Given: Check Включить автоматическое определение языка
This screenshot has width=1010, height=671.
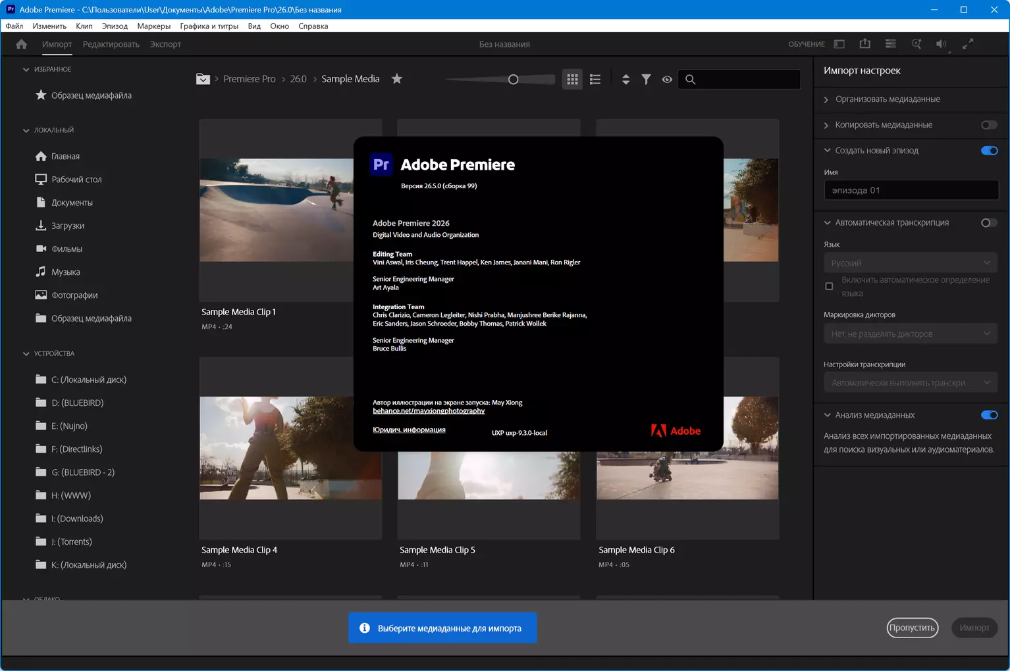Looking at the screenshot, I should tap(829, 286).
